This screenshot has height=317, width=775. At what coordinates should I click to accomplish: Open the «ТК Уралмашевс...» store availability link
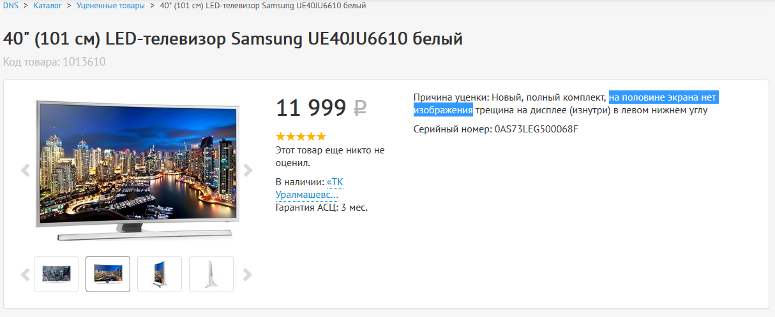click(x=310, y=188)
